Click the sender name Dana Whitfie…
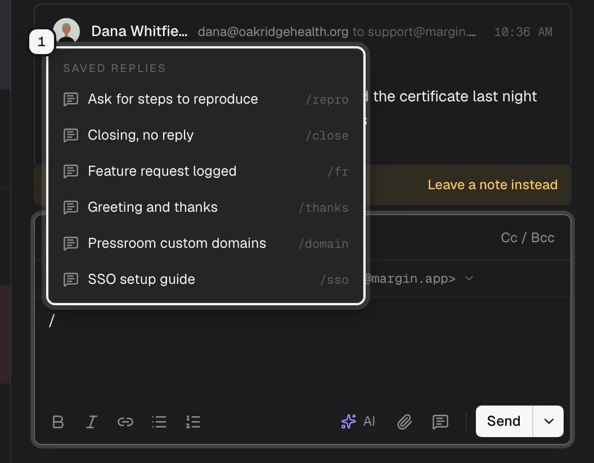Image resolution: width=594 pixels, height=463 pixels. pos(139,32)
